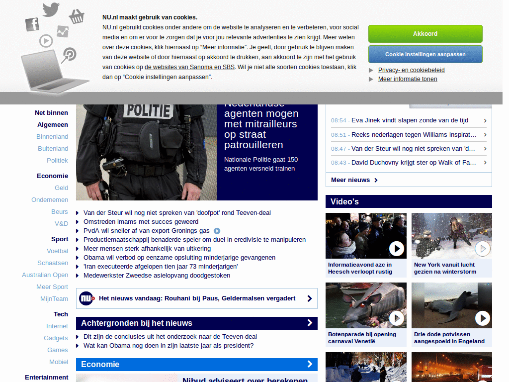The image size is (509, 382).
Task: Open police officer headline photo
Action: [147, 152]
